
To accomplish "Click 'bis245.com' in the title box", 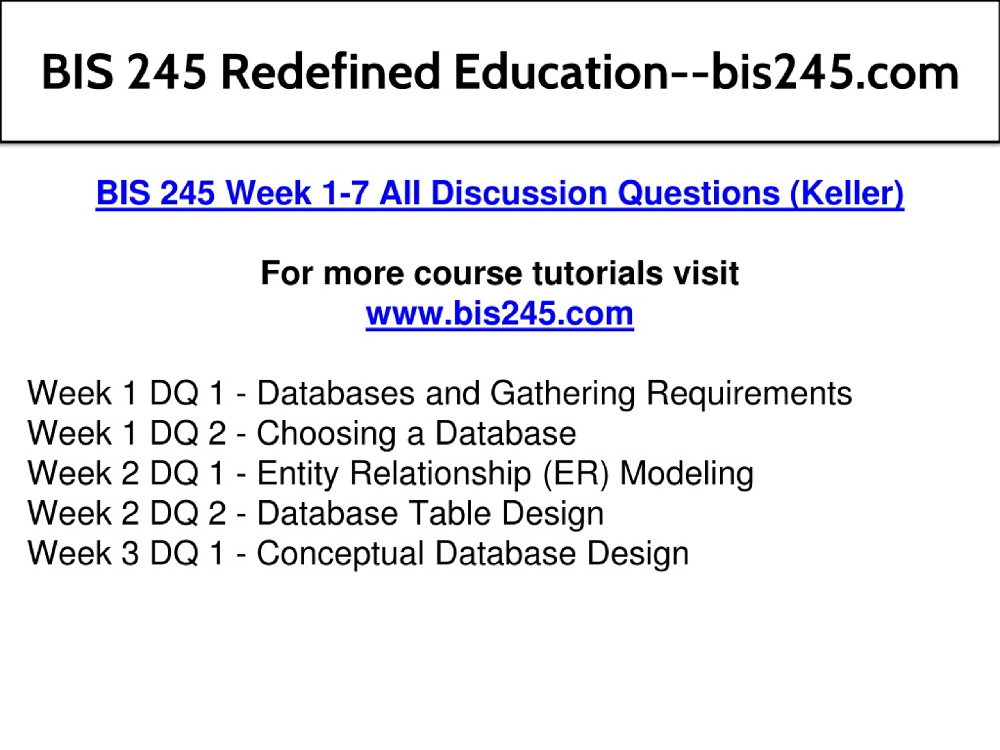I will click(836, 72).
